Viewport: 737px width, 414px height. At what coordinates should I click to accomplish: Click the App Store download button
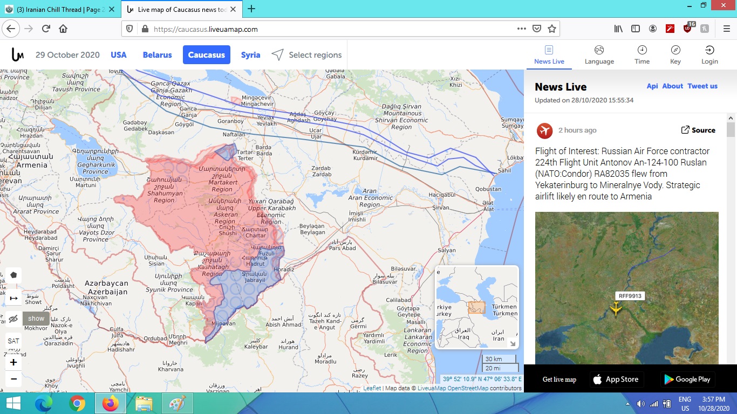click(x=617, y=379)
